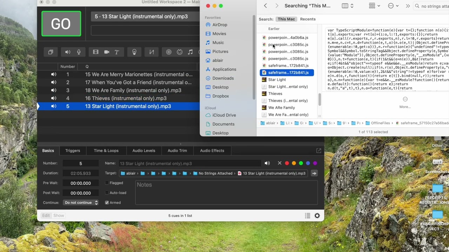Switch to the Triggers tab
This screenshot has height=252, width=449.
tap(73, 150)
